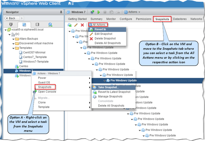Select the Centos virtual machine
This screenshot has height=141, width=205.
tap(24, 66)
